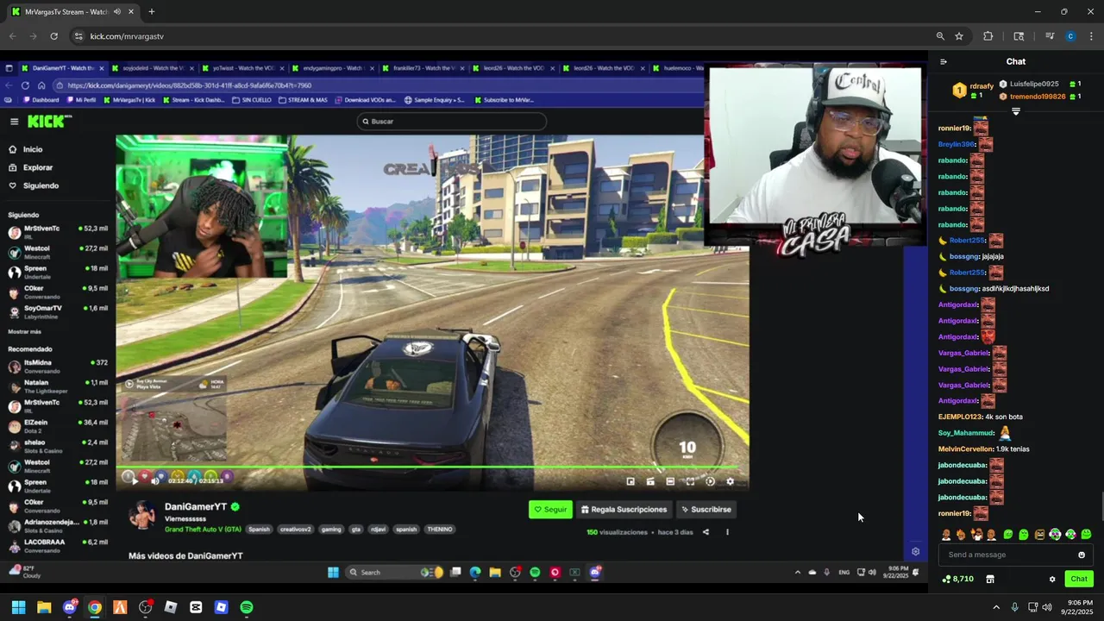The width and height of the screenshot is (1104, 621).
Task: Open the channel points shop icon
Action: pyautogui.click(x=990, y=579)
